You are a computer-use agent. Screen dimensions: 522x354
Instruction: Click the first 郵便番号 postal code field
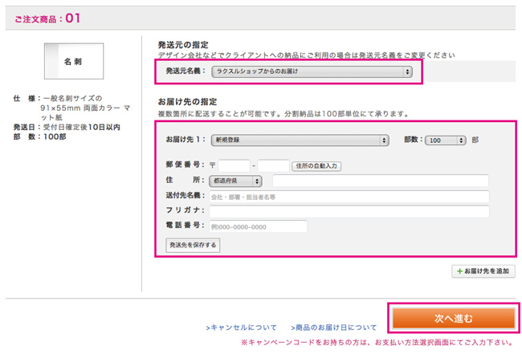coord(234,166)
